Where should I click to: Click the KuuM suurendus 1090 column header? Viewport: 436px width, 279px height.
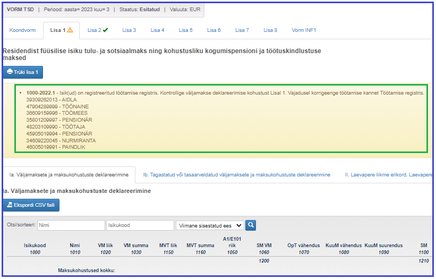384,249
